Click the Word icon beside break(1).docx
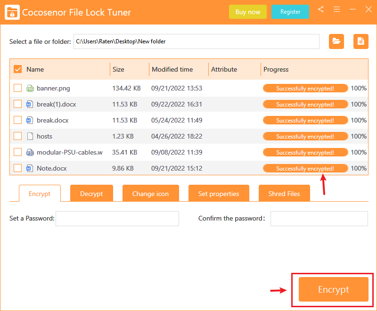Viewport: 377px width, 311px height. pyautogui.click(x=30, y=104)
